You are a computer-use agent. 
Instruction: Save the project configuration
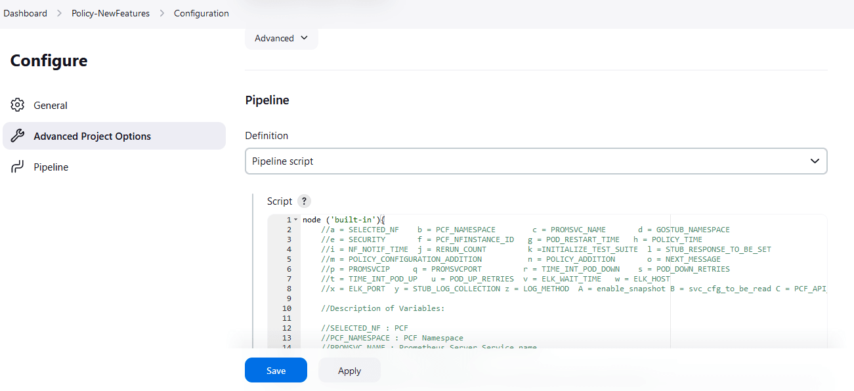tap(276, 370)
